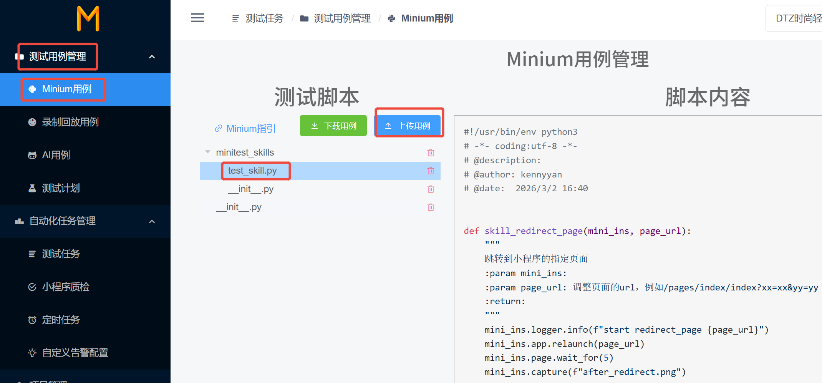Click the 测试计划 flask icon
822x383 pixels.
coord(32,188)
